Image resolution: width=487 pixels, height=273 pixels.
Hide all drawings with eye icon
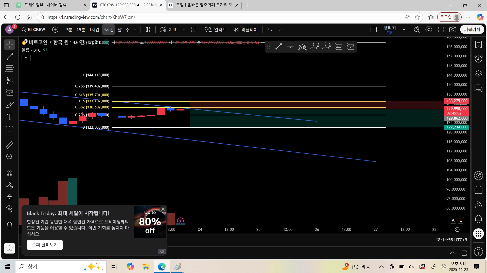point(9,209)
